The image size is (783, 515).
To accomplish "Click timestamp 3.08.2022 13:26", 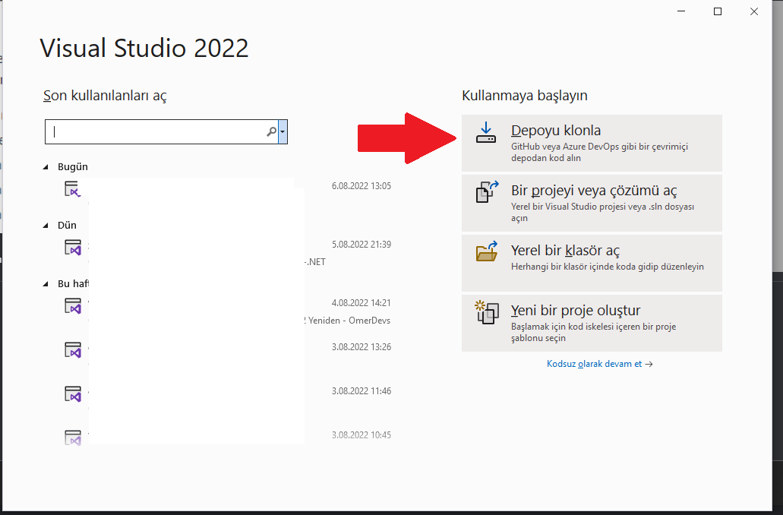I will click(362, 346).
